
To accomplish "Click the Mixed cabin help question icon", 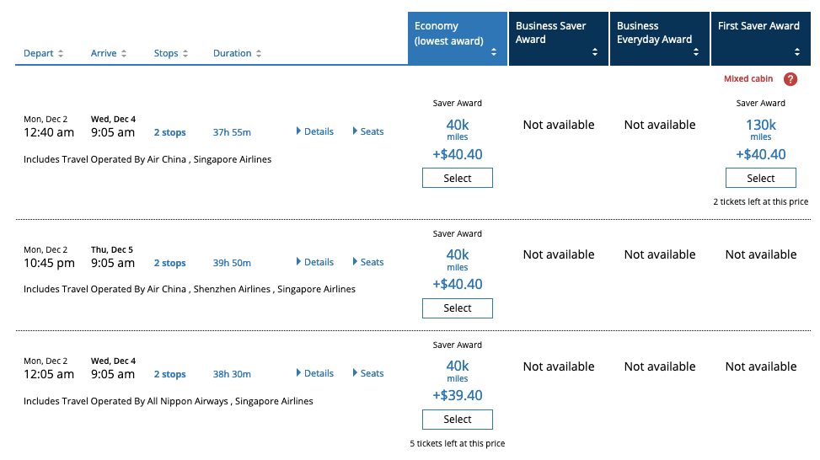I will [790, 79].
